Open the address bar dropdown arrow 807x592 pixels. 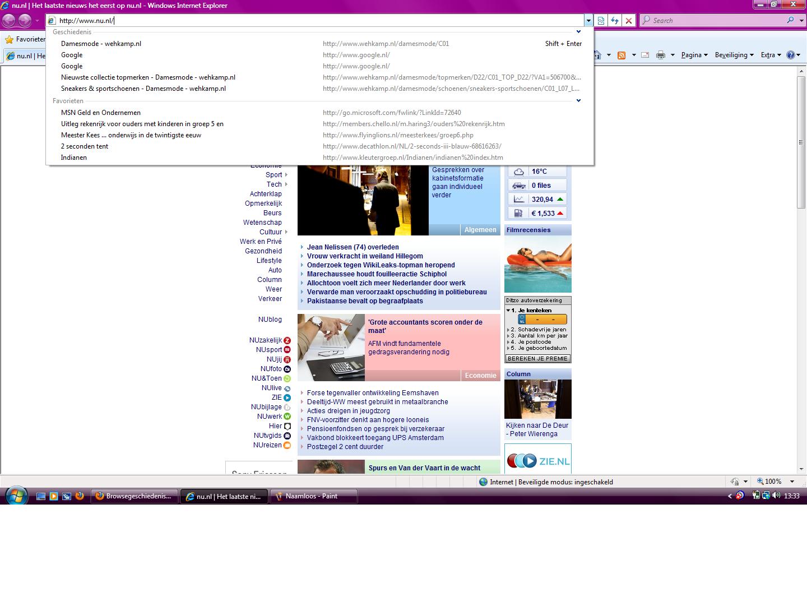point(588,21)
